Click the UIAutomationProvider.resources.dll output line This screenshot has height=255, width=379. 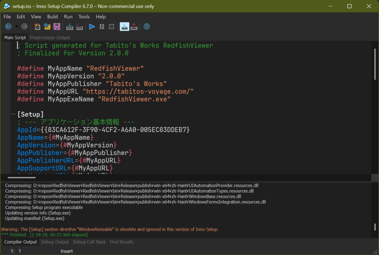pyautogui.click(x=132, y=185)
